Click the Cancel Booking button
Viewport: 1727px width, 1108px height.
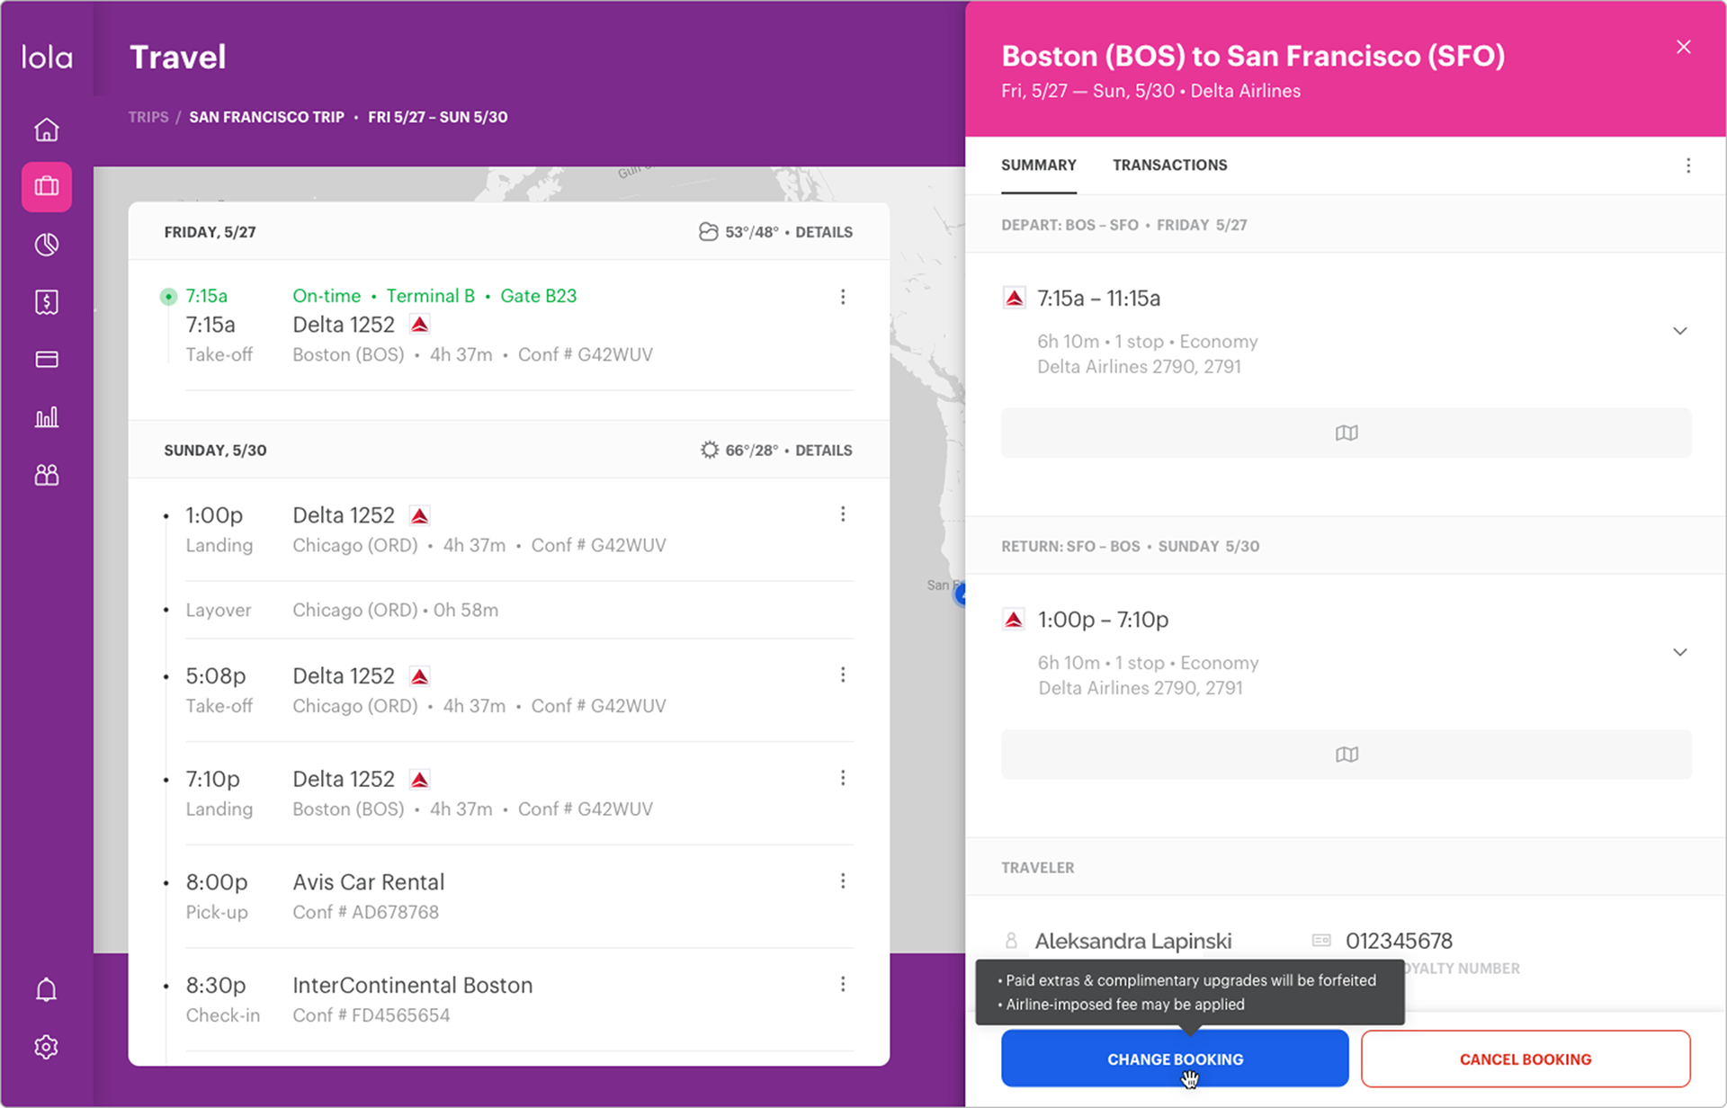(x=1525, y=1059)
